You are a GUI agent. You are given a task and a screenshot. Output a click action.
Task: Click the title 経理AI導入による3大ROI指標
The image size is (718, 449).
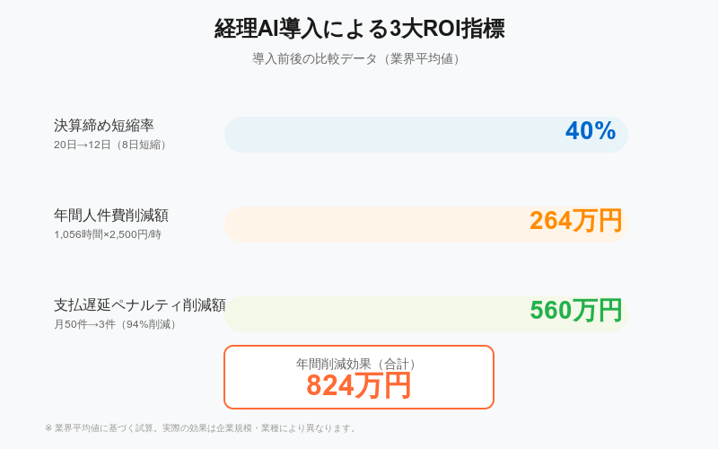point(360,29)
